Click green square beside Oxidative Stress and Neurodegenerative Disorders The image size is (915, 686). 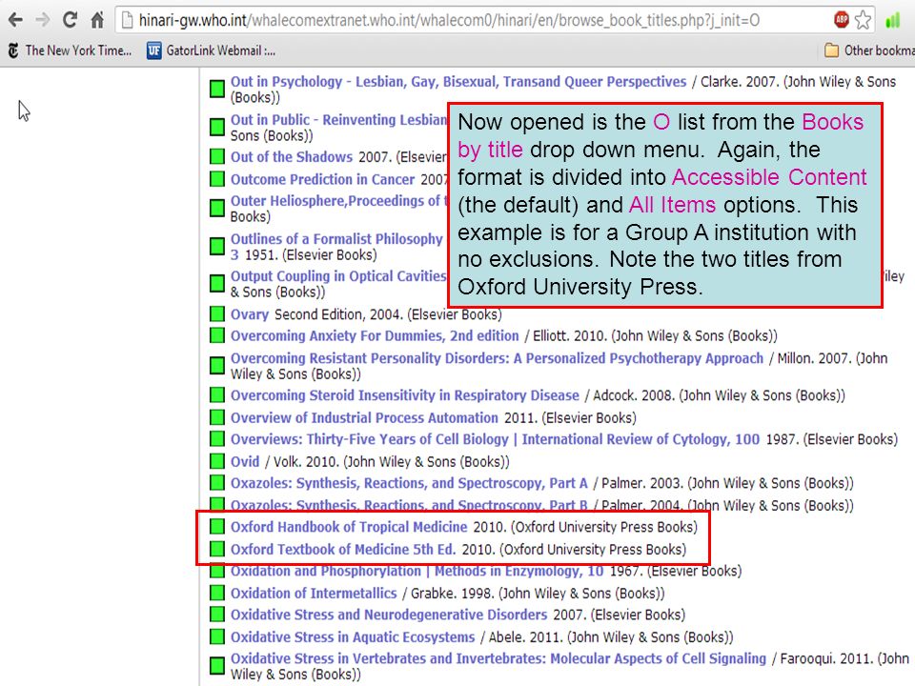[x=217, y=615]
